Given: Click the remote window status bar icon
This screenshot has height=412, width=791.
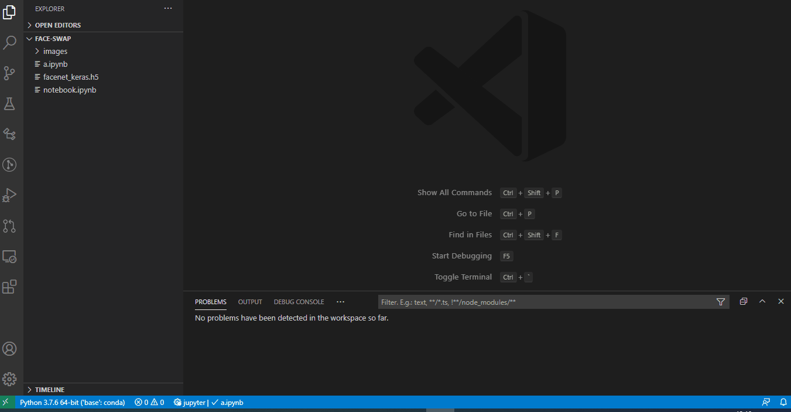Looking at the screenshot, I should coord(6,402).
